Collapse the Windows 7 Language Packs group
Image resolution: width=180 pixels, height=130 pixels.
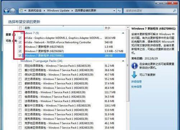click(123, 61)
